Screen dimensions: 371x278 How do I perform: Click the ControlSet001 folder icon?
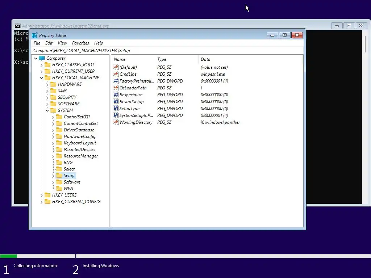click(x=59, y=117)
